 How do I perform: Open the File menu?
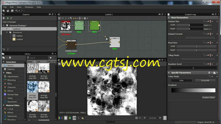pyautogui.click(x=5, y=7)
